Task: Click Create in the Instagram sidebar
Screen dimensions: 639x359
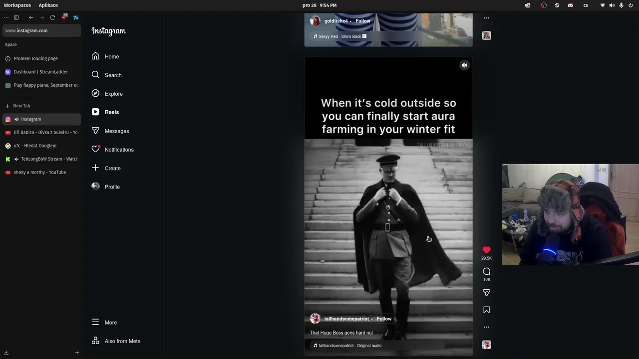Action: (x=112, y=169)
